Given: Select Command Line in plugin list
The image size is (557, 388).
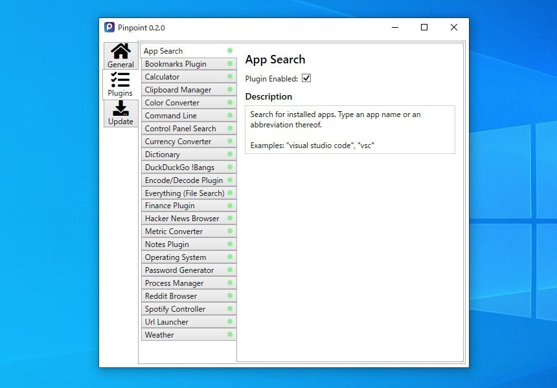Looking at the screenshot, I should 171,116.
